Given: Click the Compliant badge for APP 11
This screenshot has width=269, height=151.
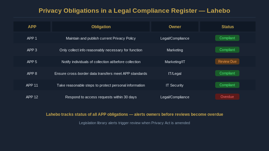Looking at the screenshot, I should [x=227, y=85].
